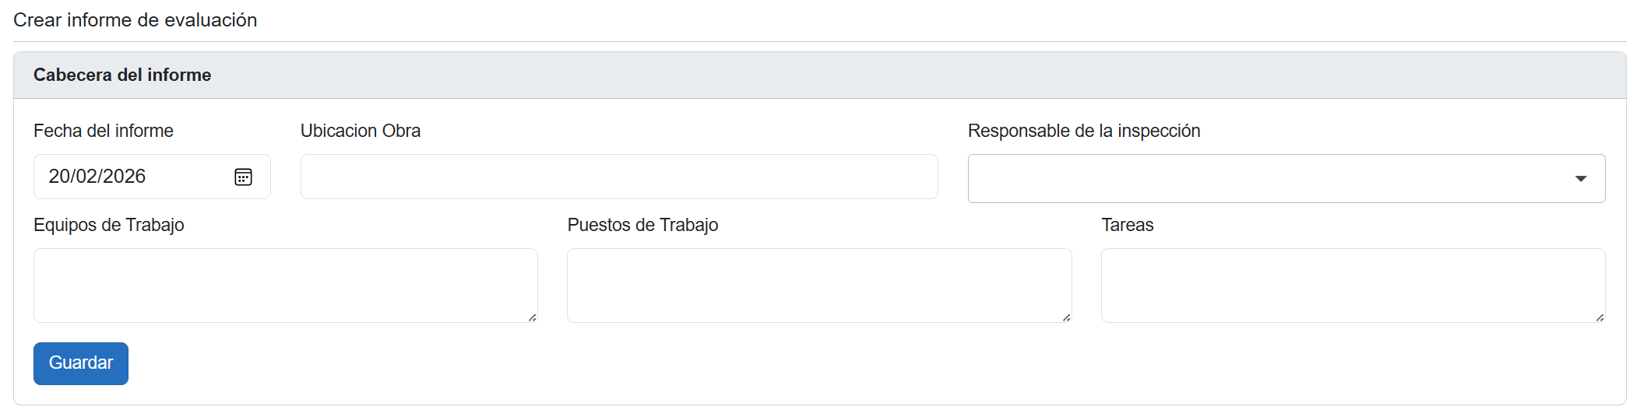
Task: Select the month "02" in the date field
Action: click(x=89, y=177)
